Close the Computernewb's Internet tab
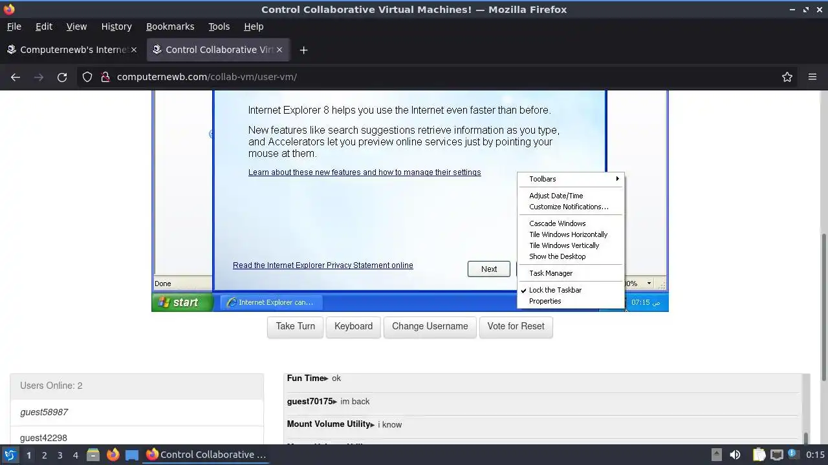828x465 pixels. tap(134, 50)
